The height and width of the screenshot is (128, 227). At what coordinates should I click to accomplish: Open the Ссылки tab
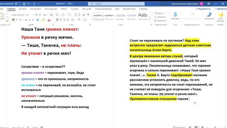point(74,9)
